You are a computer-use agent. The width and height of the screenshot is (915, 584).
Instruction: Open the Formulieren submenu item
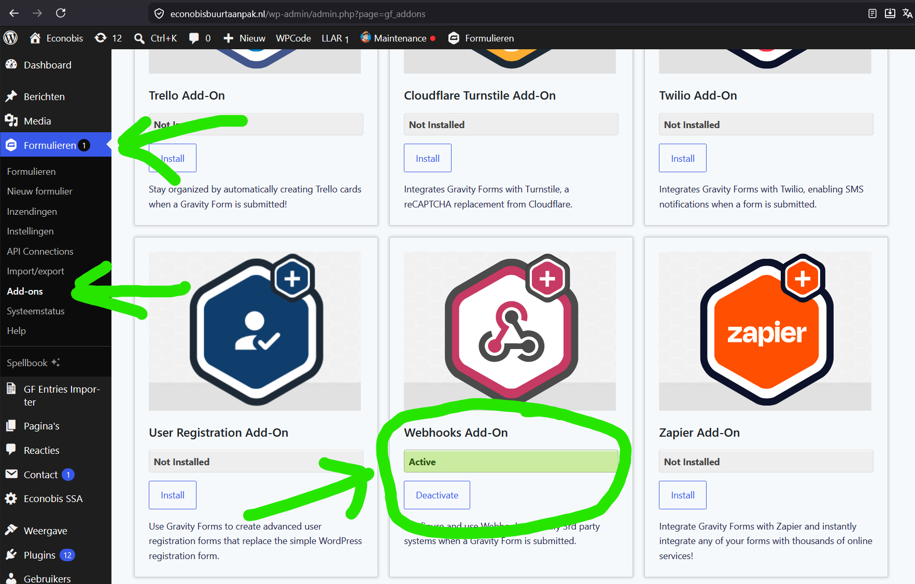tap(31, 172)
